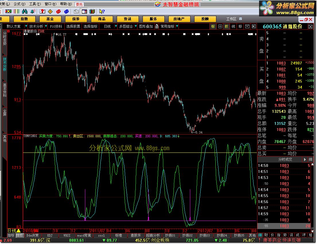Click the gray clipboard toolbar icon
The width and height of the screenshot is (317, 244).
click(x=76, y=11)
